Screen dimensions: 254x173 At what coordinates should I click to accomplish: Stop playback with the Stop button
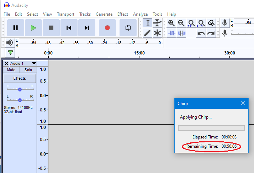pos(51,28)
